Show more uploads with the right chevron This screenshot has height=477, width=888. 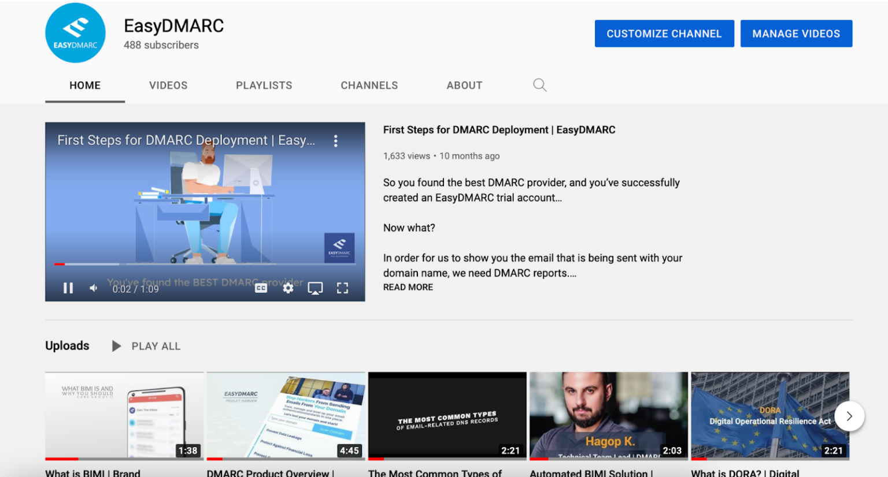[849, 416]
